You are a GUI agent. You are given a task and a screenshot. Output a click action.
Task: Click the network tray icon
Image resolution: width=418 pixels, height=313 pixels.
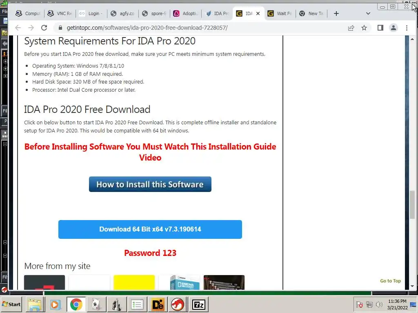[369, 304]
